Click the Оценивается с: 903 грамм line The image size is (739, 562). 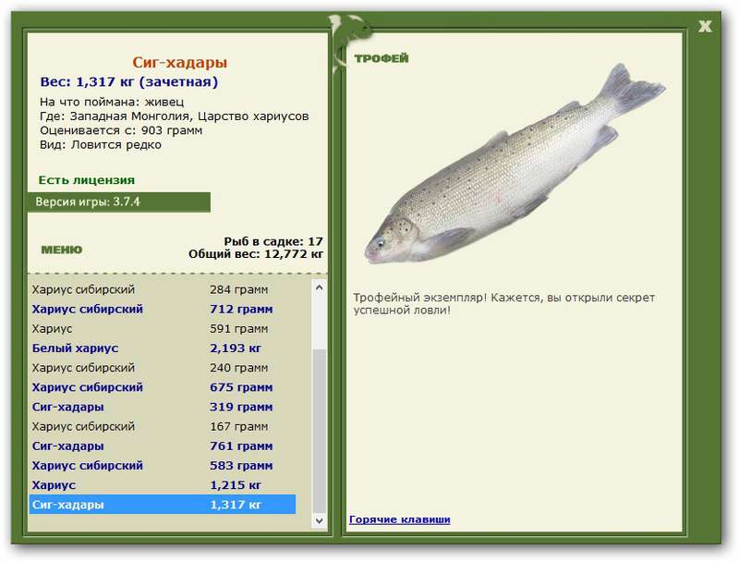click(x=121, y=130)
